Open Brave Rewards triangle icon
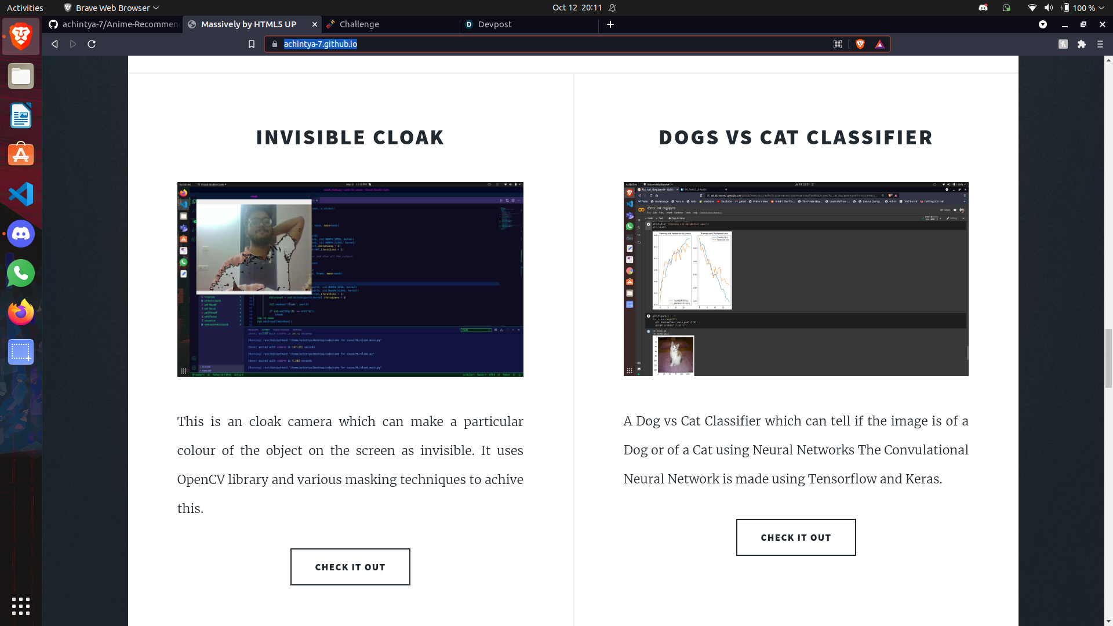 pyautogui.click(x=879, y=44)
